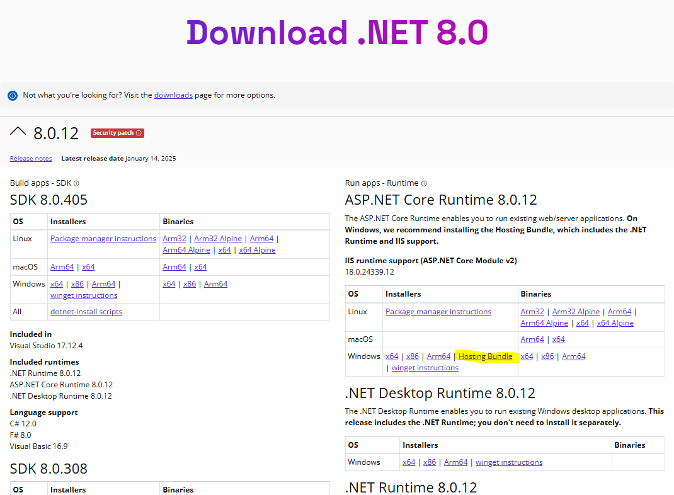The image size is (674, 495).
Task: Download the Windows x64 SDK installer
Action: click(57, 283)
